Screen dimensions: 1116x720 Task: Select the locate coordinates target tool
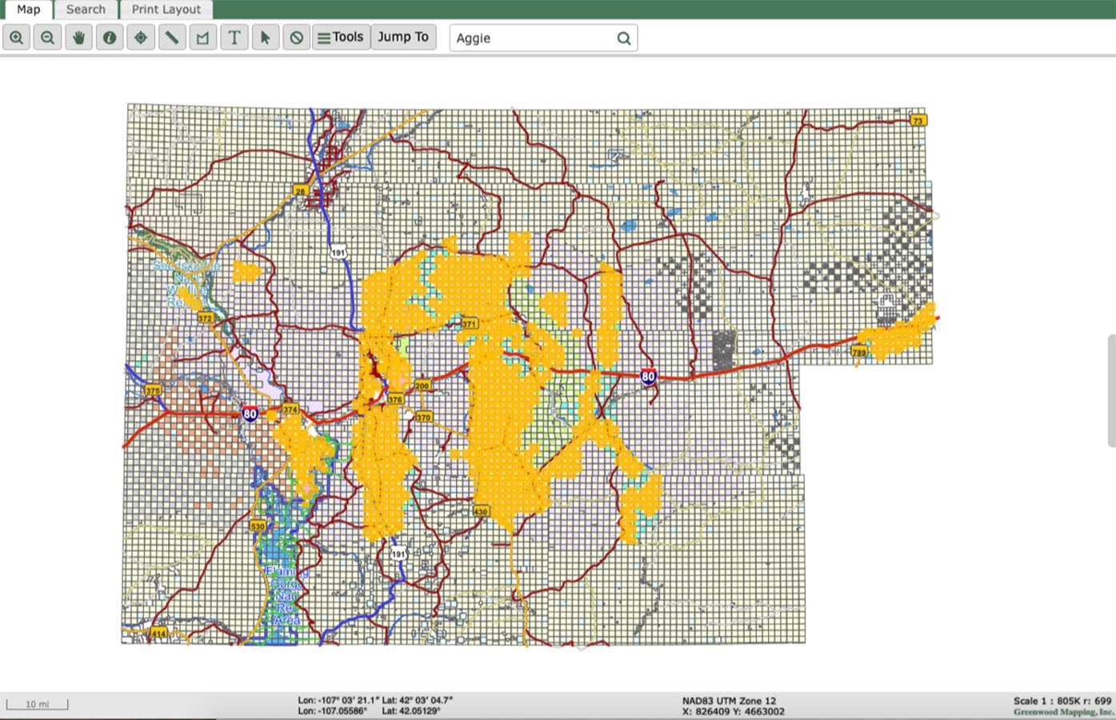click(x=141, y=38)
